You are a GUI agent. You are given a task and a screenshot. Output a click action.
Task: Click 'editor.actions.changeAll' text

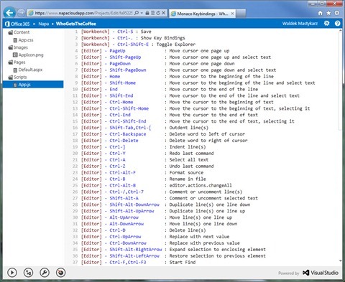[x=201, y=185]
